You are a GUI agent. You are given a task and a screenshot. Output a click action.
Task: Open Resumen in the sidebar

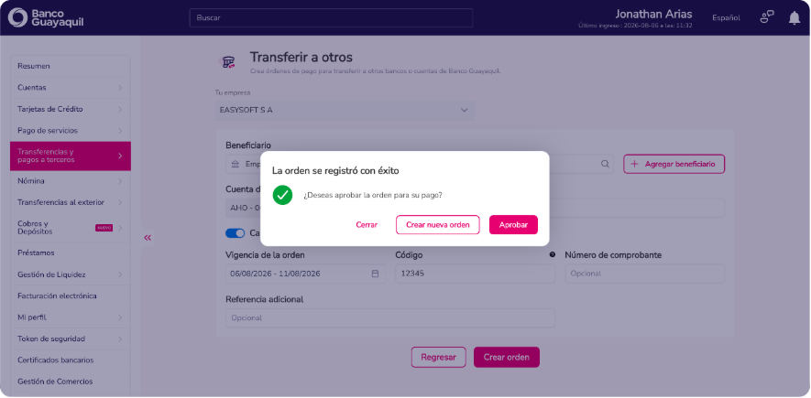click(71, 66)
